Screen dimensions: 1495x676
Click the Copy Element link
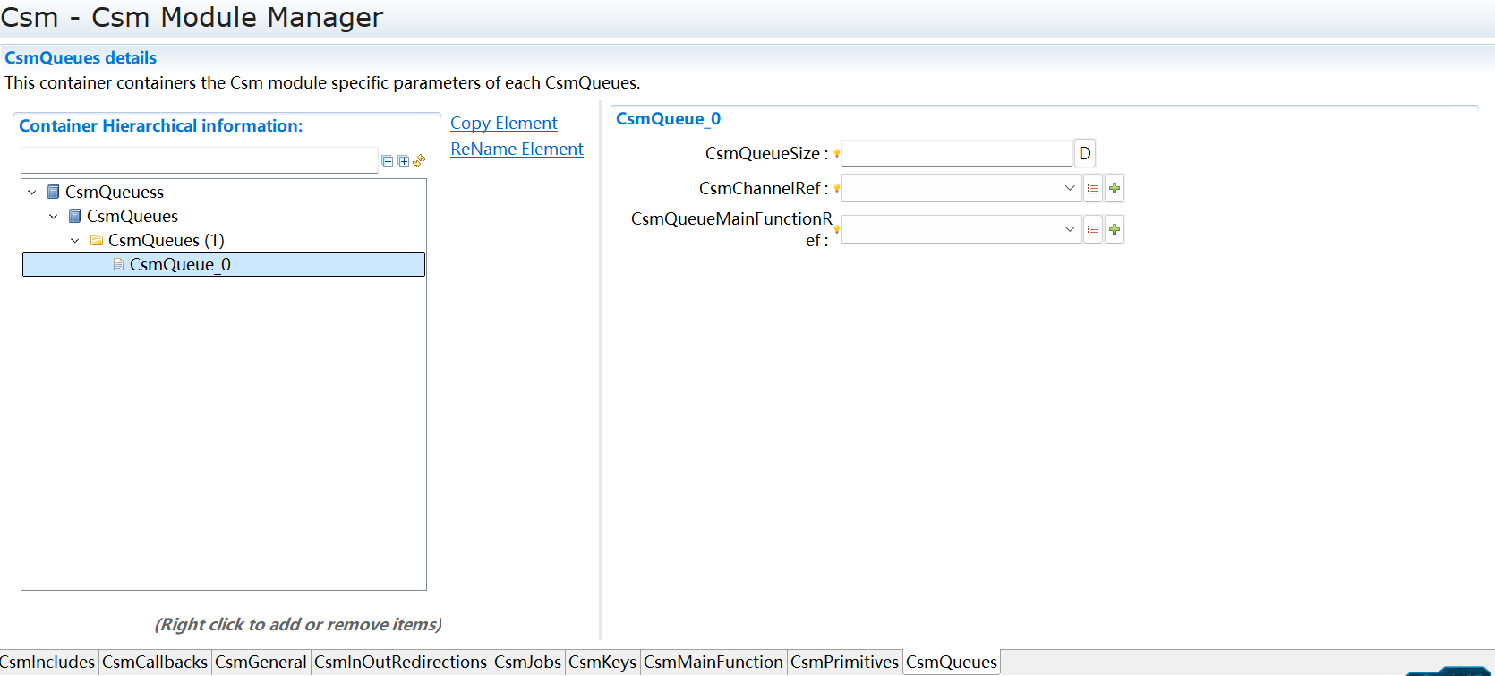[x=503, y=124]
